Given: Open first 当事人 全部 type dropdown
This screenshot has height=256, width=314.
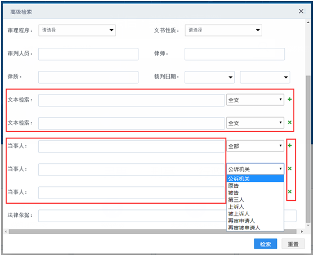Looking at the screenshot, I should [255, 146].
